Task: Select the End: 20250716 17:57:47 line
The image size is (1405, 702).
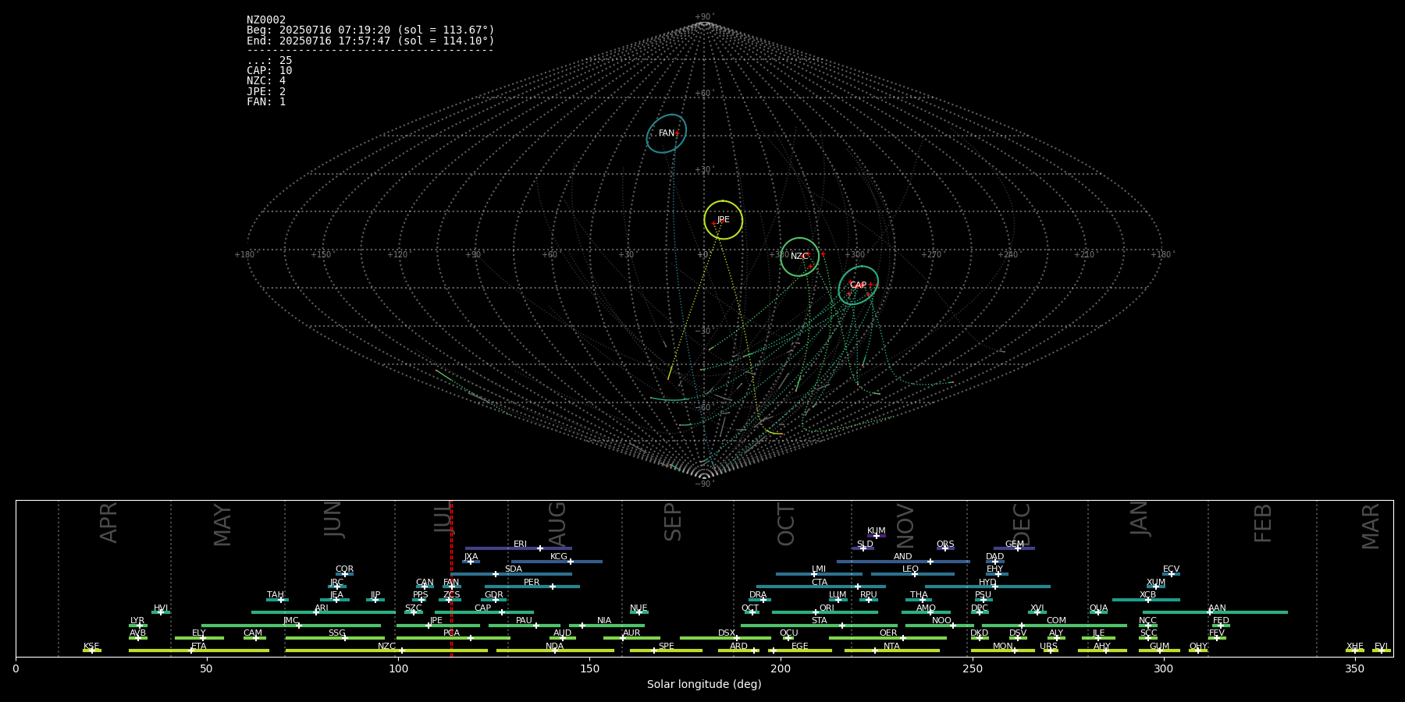Action: click(x=371, y=41)
